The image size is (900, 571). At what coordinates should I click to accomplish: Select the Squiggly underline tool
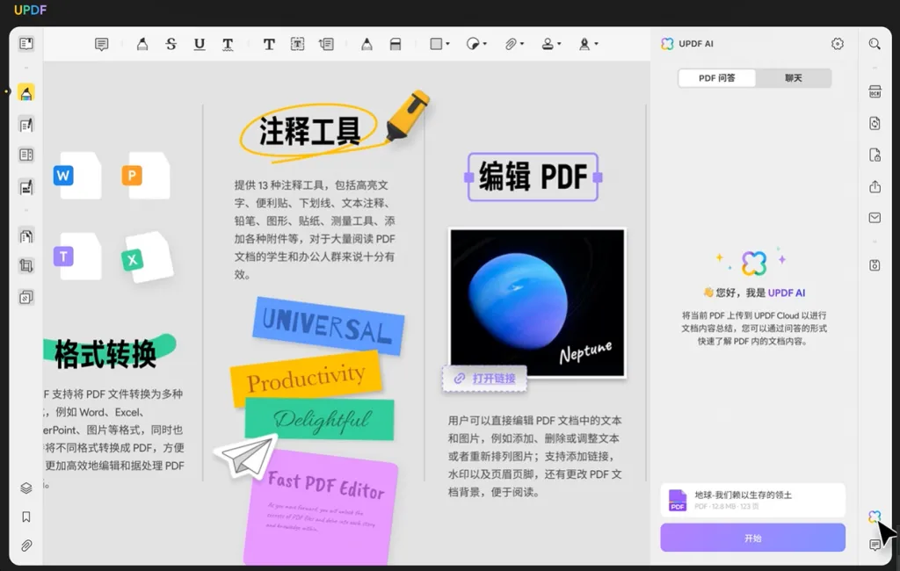click(228, 44)
